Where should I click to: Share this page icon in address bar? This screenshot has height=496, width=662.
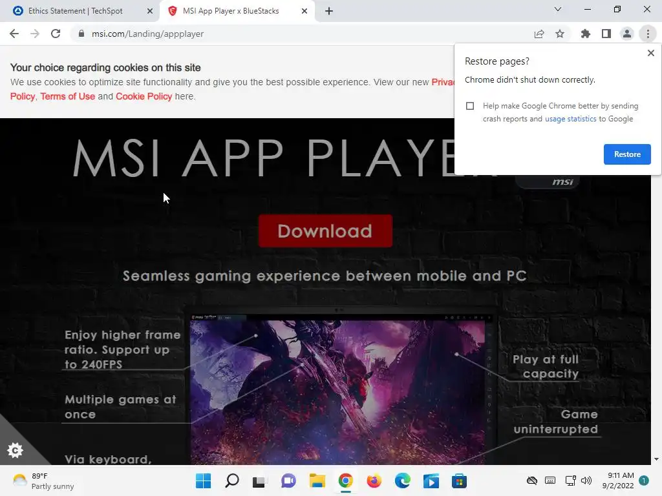click(x=539, y=34)
